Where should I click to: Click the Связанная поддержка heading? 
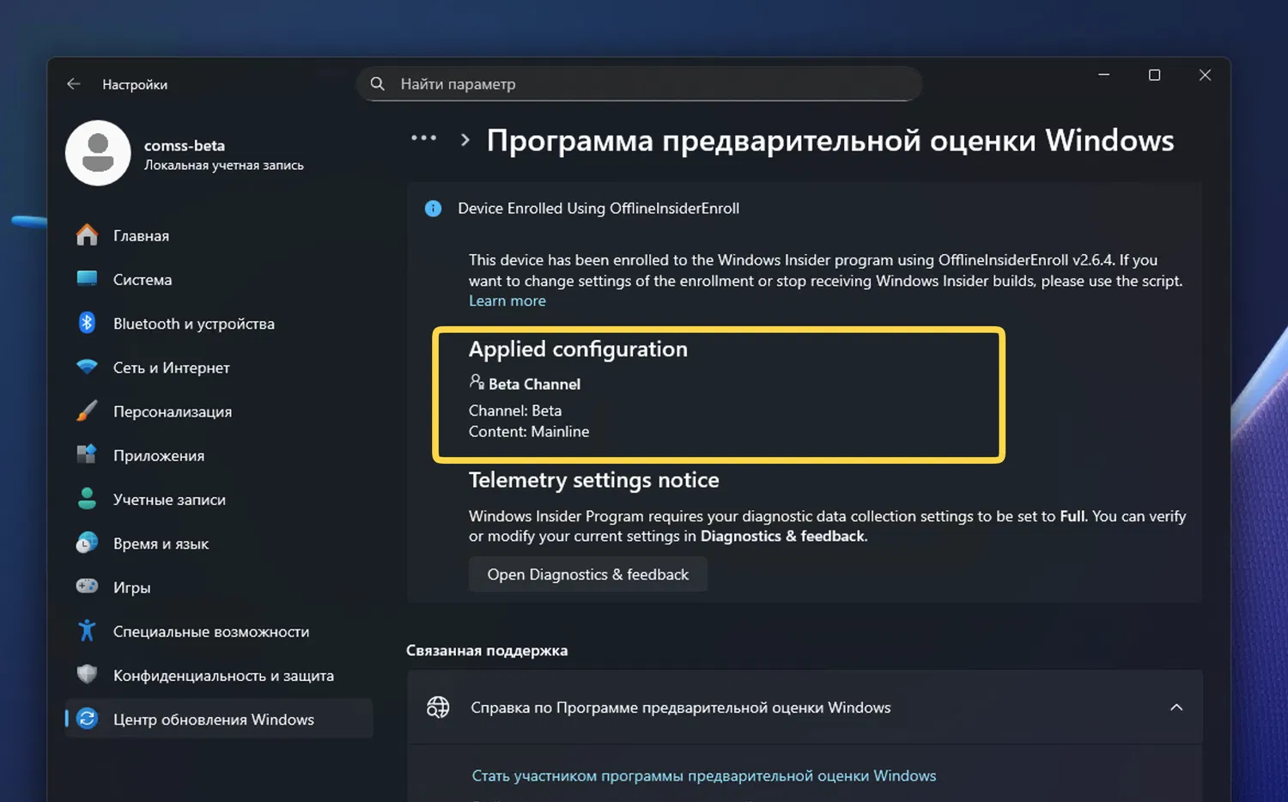tap(487, 650)
